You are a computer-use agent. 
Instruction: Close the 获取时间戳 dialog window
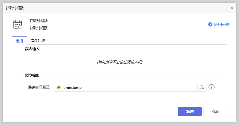click(232, 8)
